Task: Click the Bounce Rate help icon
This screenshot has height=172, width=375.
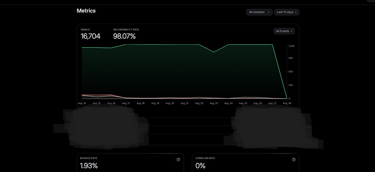Action: pyautogui.click(x=178, y=159)
